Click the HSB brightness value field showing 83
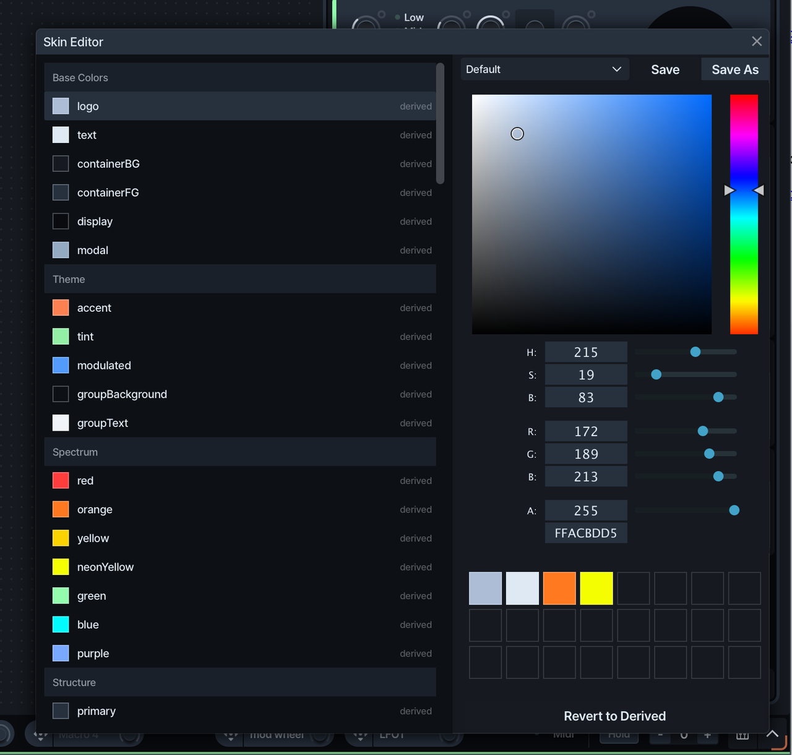 tap(586, 397)
